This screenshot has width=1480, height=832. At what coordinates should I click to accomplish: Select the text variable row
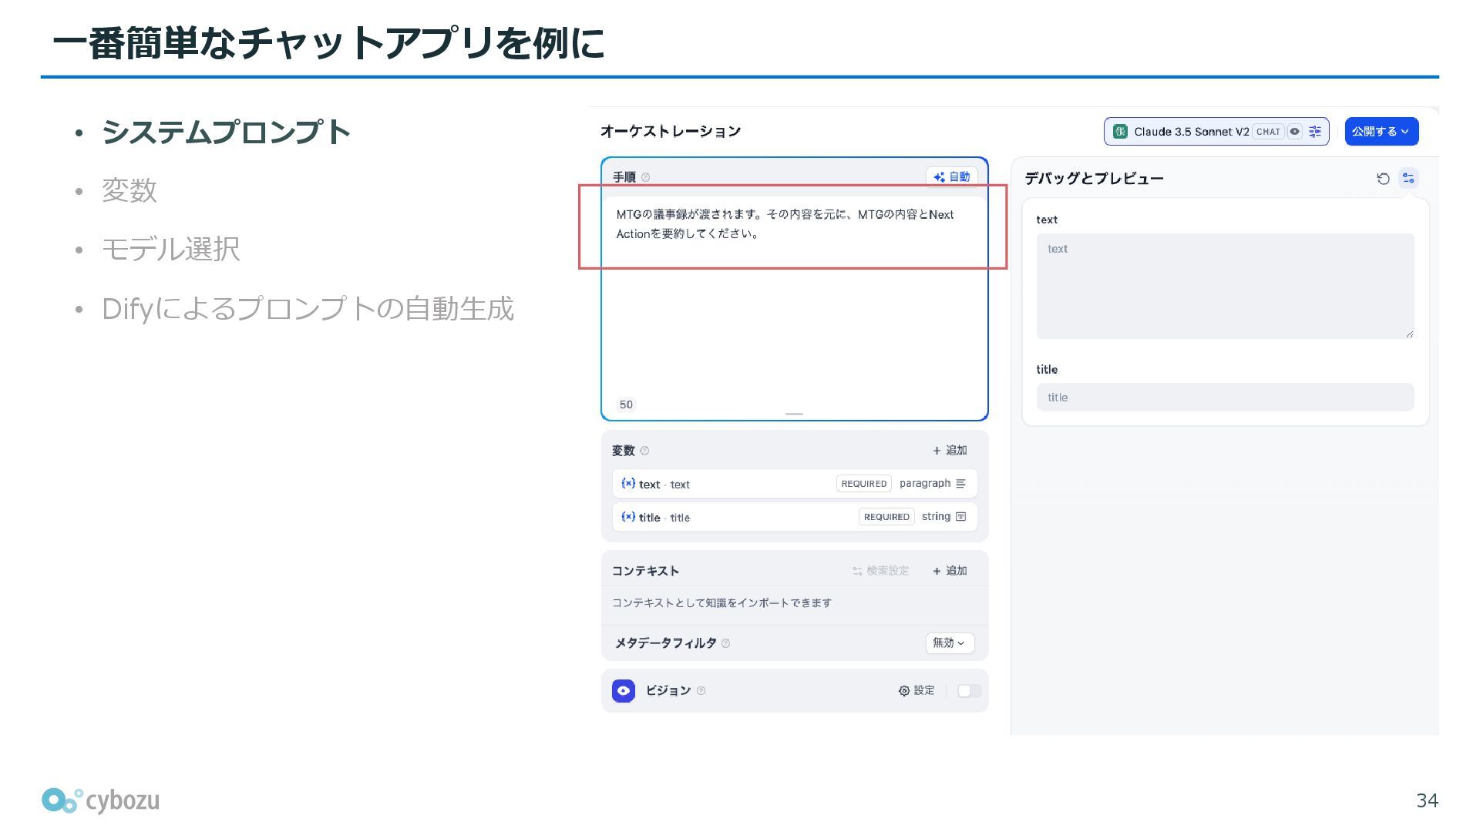click(795, 484)
